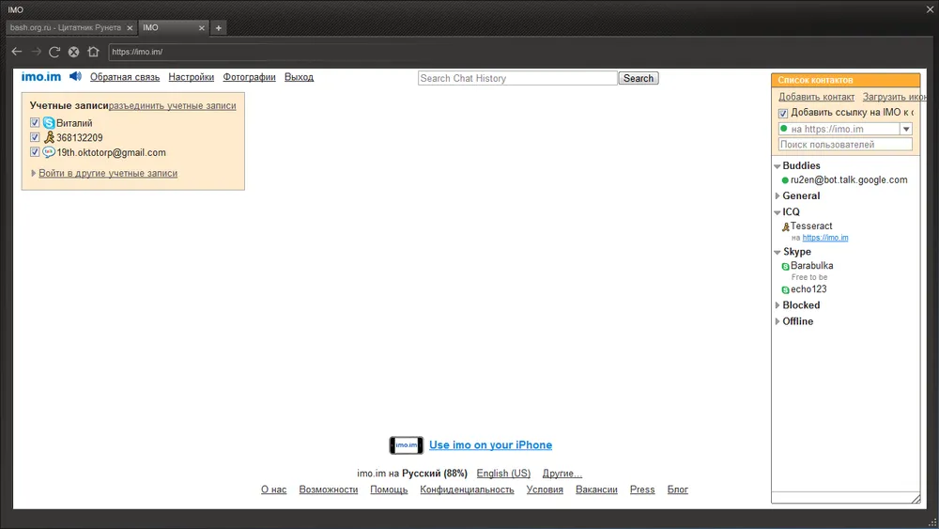Collapse the Skype group
Viewport: 939px width, 529px height.
[777, 252]
